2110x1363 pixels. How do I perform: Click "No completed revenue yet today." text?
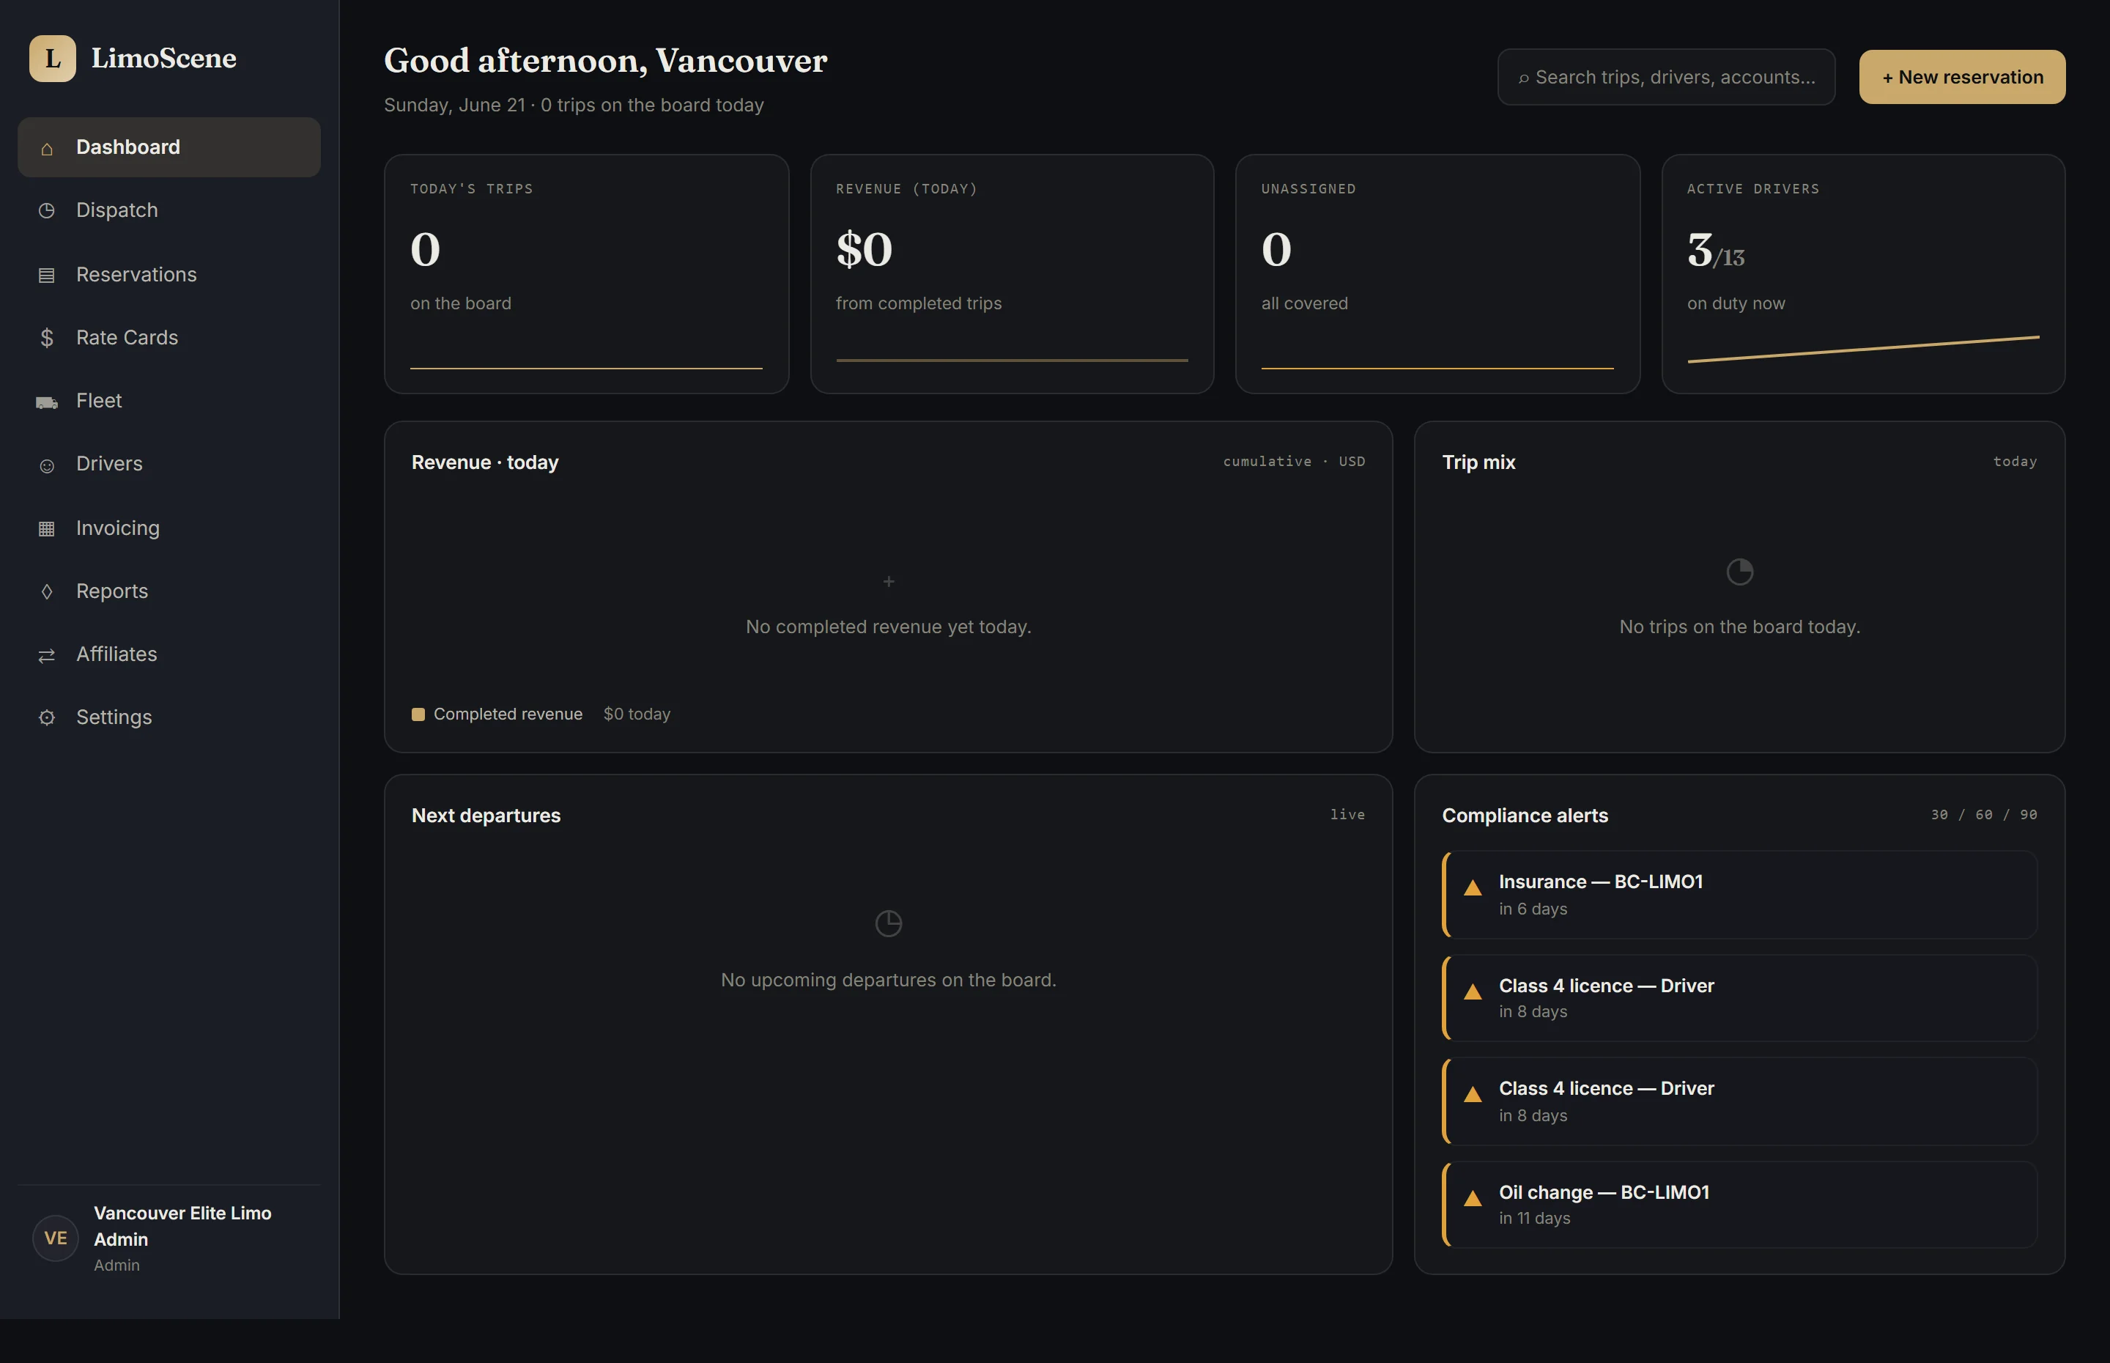pos(888,627)
